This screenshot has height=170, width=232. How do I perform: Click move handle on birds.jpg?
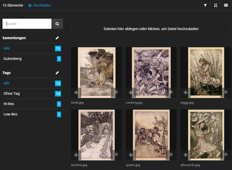tap(76, 93)
